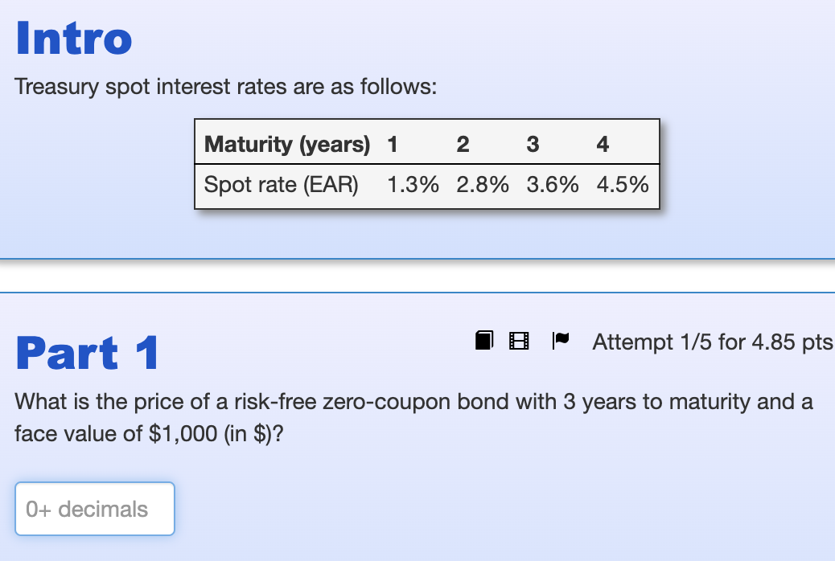The width and height of the screenshot is (835, 561).
Task: Click the Intro heading
Action: point(74,38)
